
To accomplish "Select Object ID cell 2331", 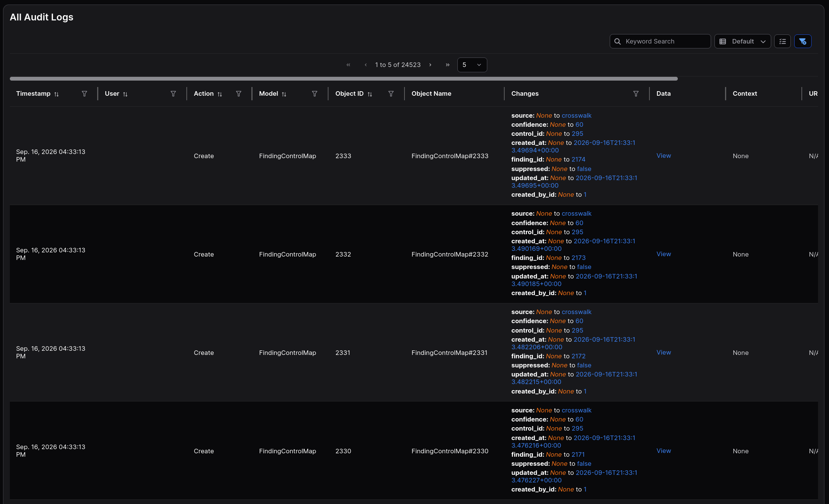I will pos(342,353).
